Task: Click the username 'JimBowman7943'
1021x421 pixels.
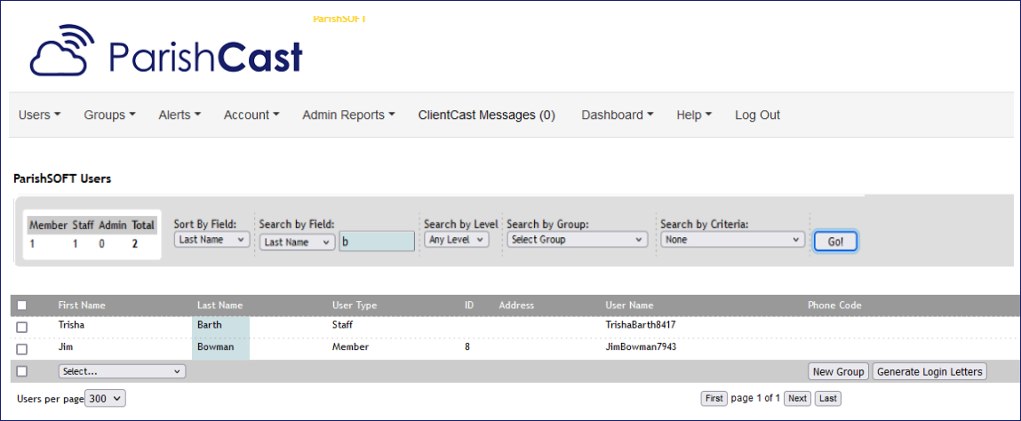Action: click(x=641, y=346)
